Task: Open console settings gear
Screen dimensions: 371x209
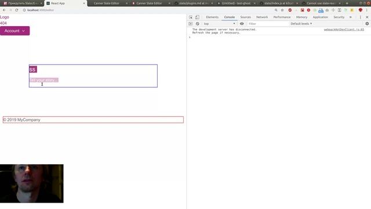Action: click(x=367, y=24)
